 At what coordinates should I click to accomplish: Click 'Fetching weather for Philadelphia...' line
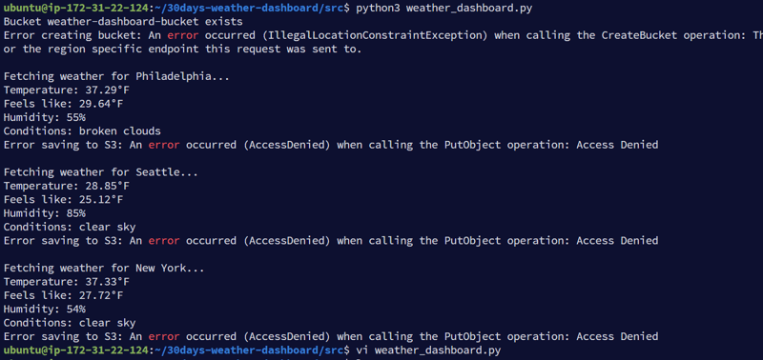click(x=116, y=77)
